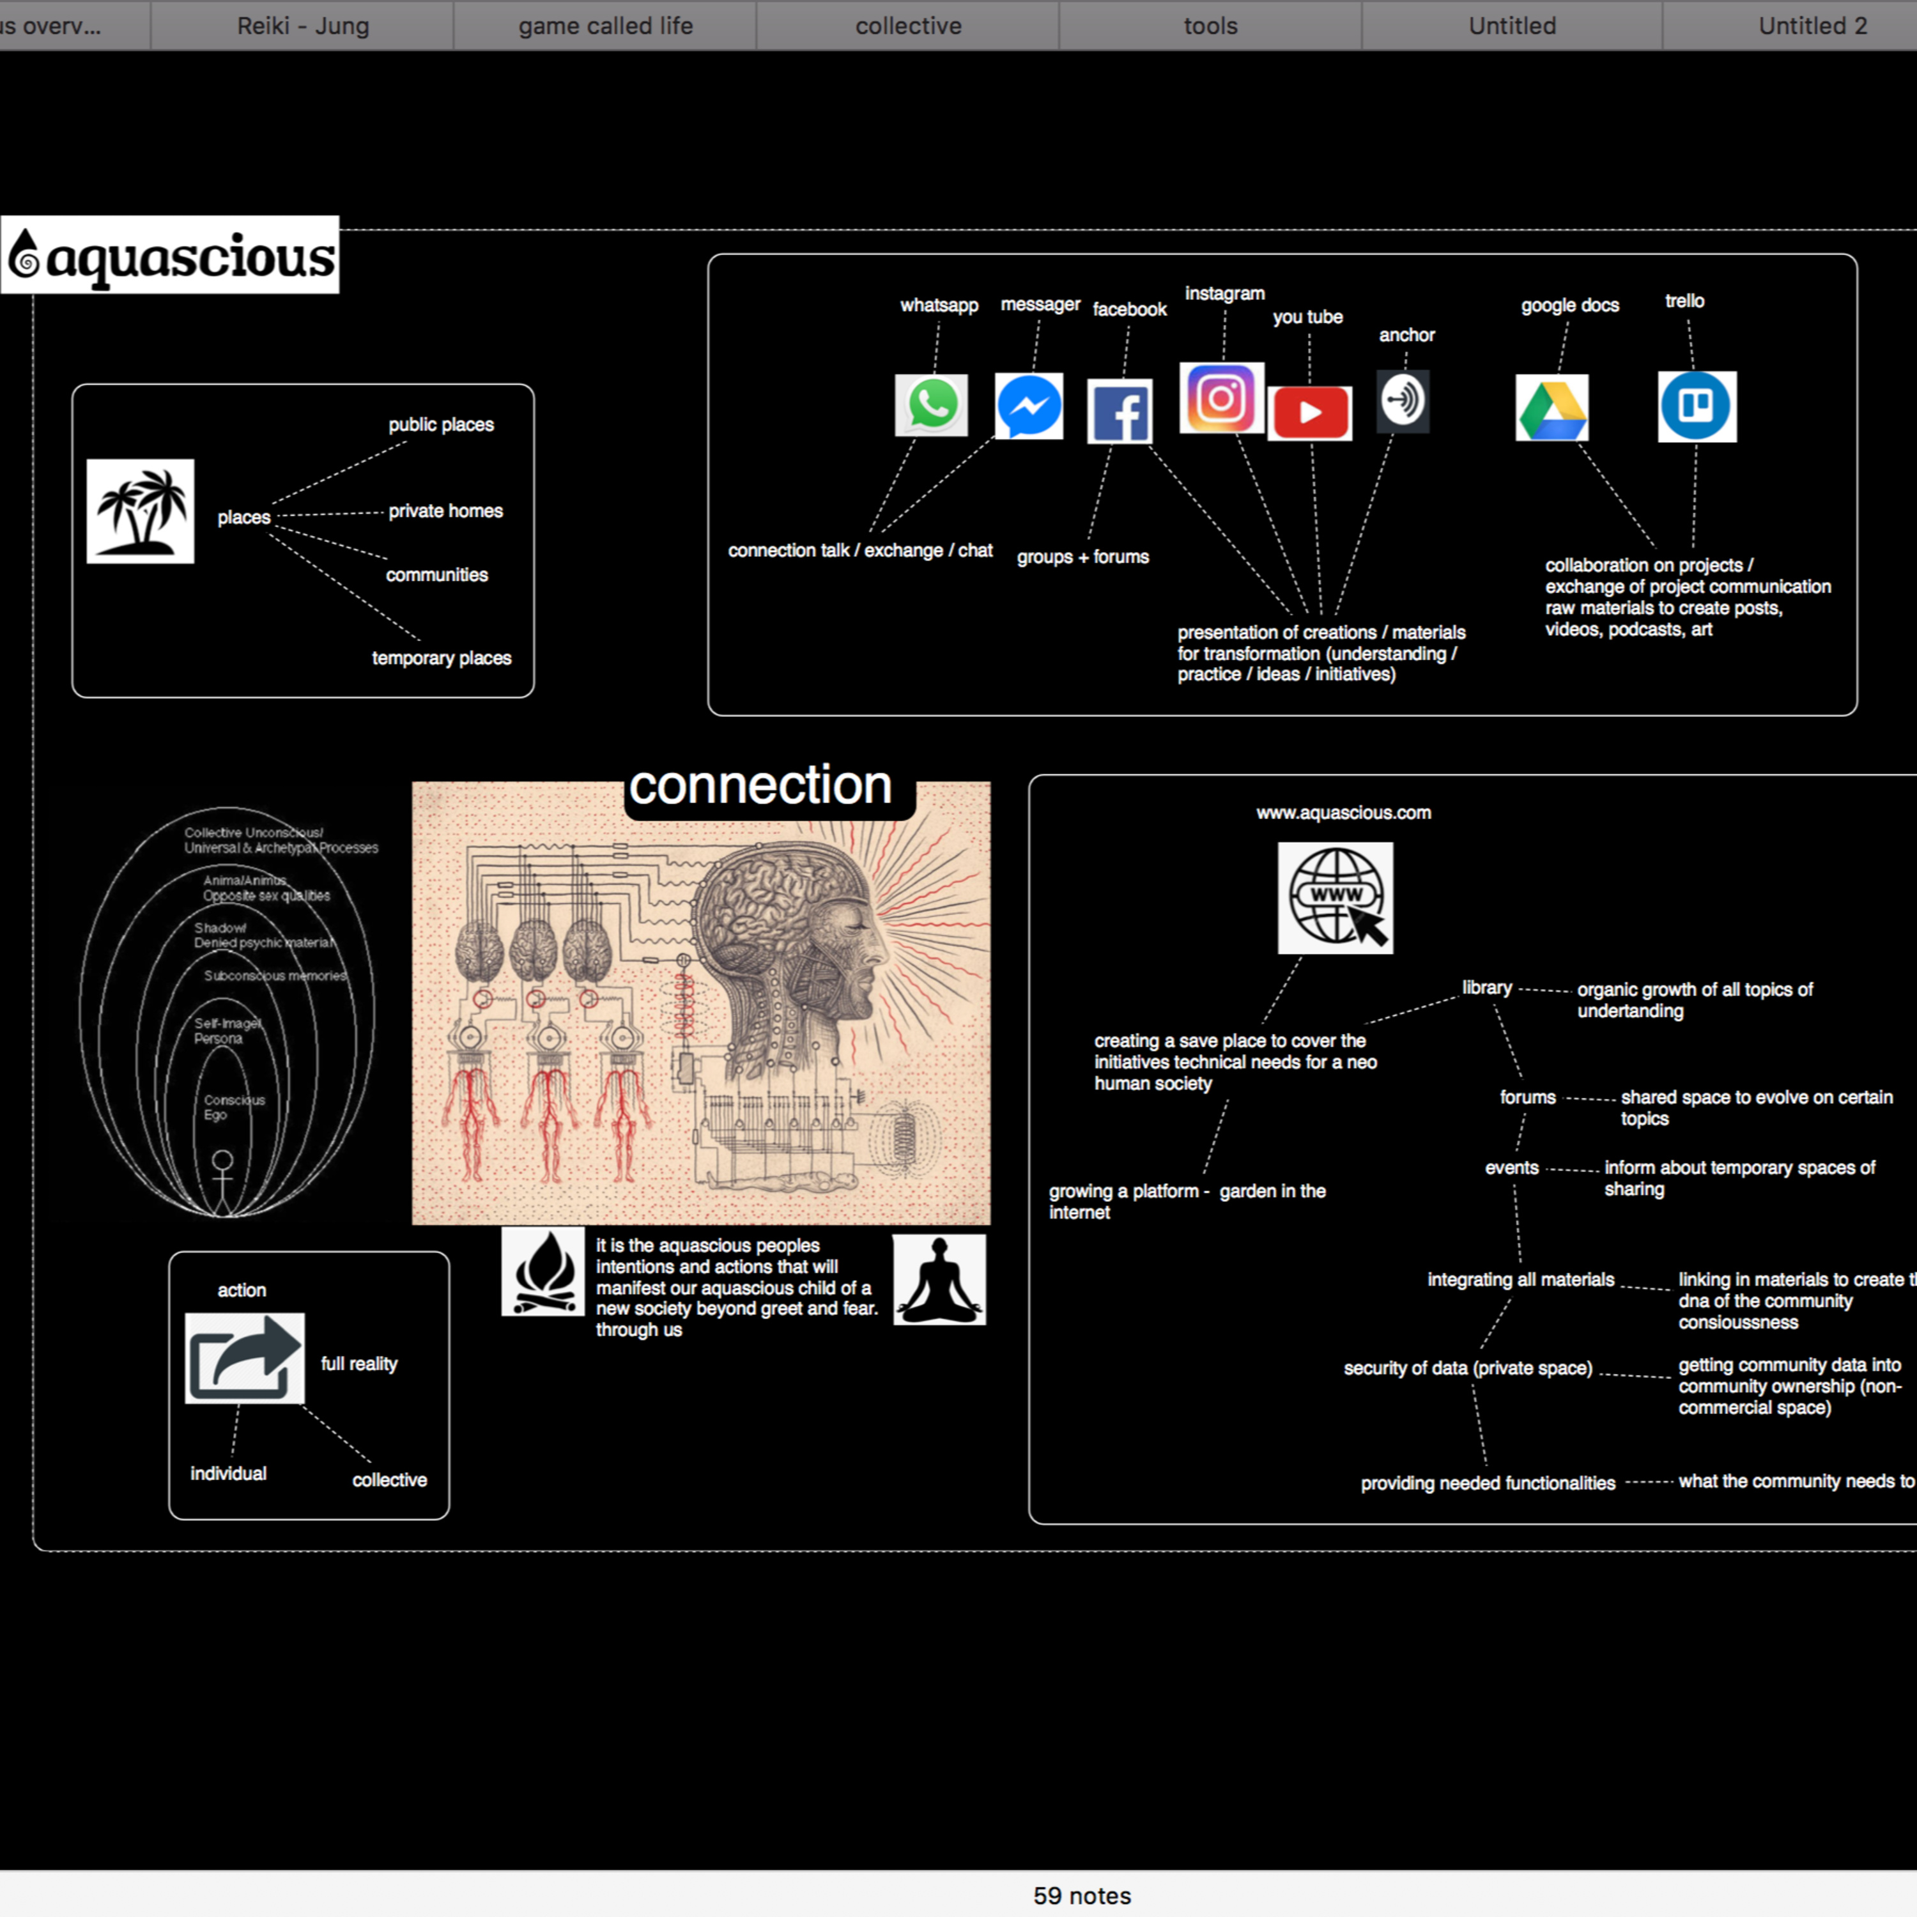Select 'creating a save place' note
The width and height of the screenshot is (1917, 1917).
(1235, 1061)
